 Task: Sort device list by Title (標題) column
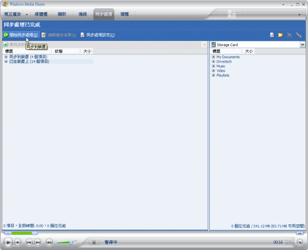[226, 51]
